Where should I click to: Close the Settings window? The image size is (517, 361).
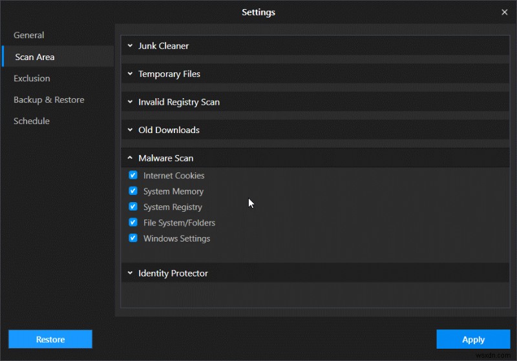pos(504,12)
